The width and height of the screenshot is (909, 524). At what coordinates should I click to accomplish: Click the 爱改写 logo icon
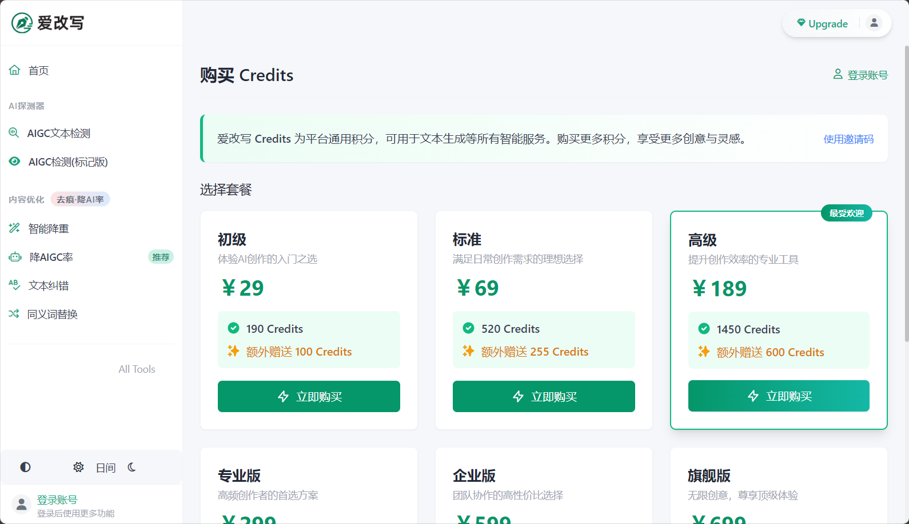[22, 23]
